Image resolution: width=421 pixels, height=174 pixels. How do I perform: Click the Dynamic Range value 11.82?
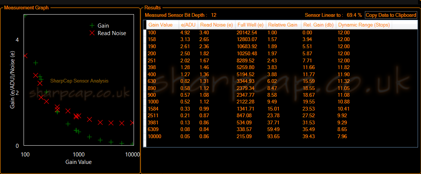tap(344, 67)
